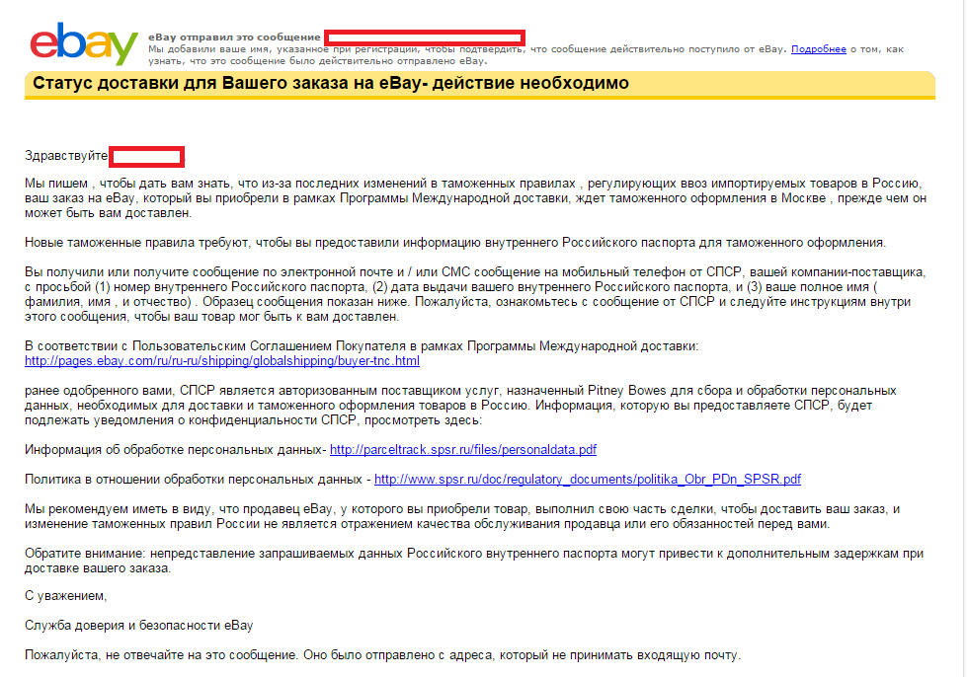Click the redacted name after "Здравствуйте"
Image resolution: width=968 pixels, height=677 pixels.
click(x=146, y=156)
